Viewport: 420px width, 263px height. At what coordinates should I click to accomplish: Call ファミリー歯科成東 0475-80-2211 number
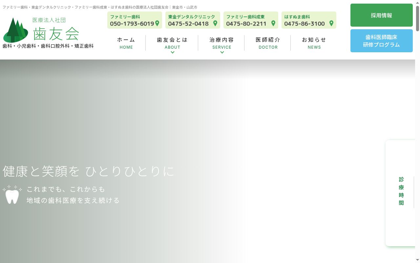[246, 24]
